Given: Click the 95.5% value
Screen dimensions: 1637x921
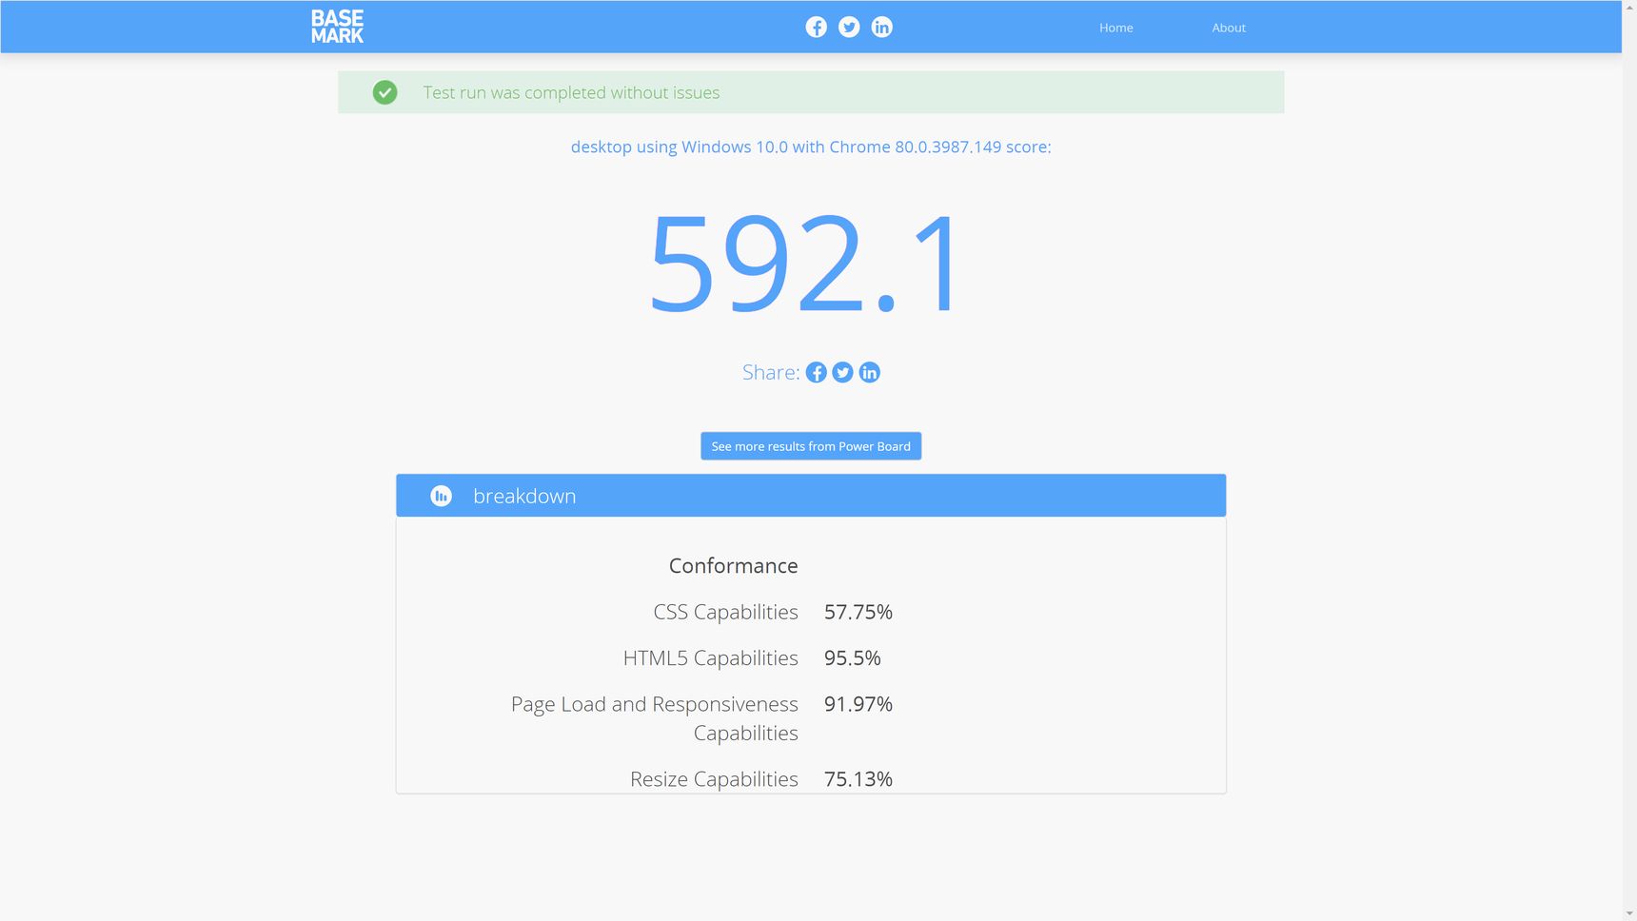Looking at the screenshot, I should point(853,657).
